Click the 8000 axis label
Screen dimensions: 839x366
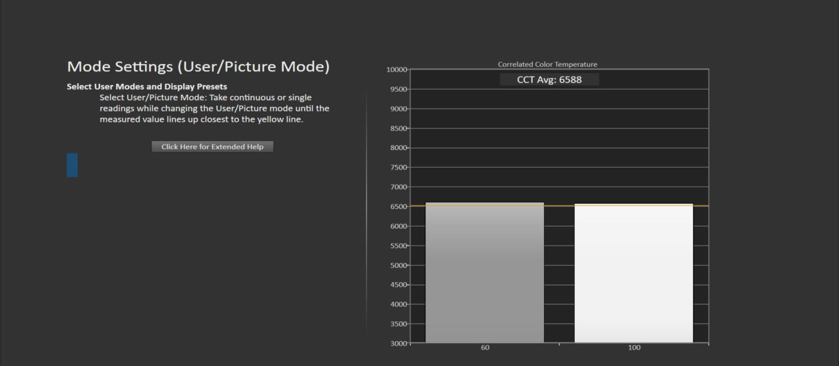397,148
